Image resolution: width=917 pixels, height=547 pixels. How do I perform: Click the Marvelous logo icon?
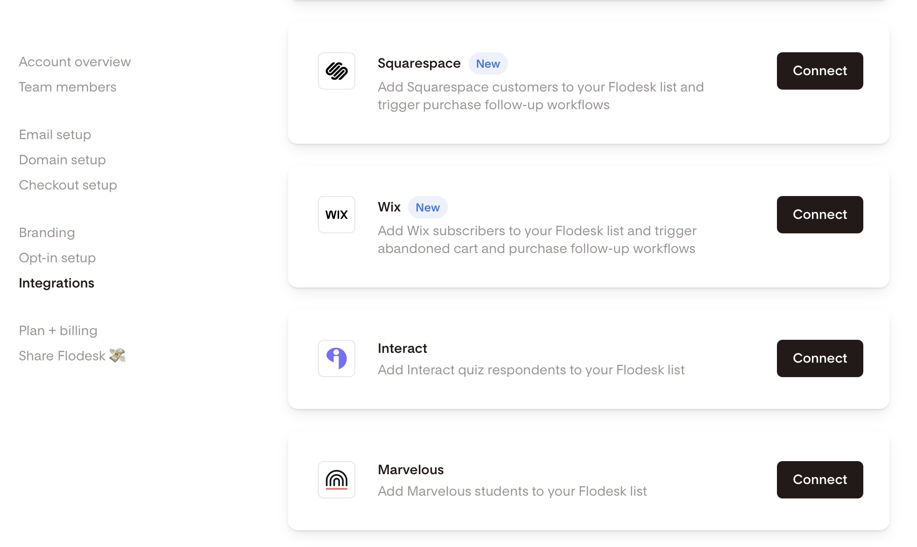336,480
